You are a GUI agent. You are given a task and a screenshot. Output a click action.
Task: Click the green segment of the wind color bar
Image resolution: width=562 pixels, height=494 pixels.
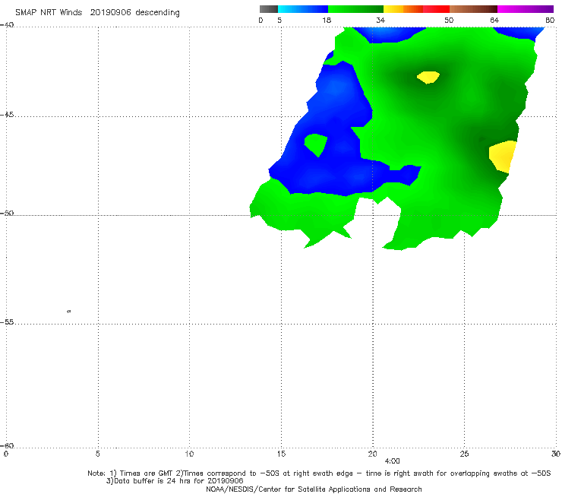point(355,9)
